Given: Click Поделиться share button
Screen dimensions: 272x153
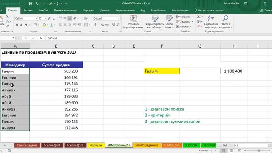Looking at the screenshot, I should tap(266, 10).
